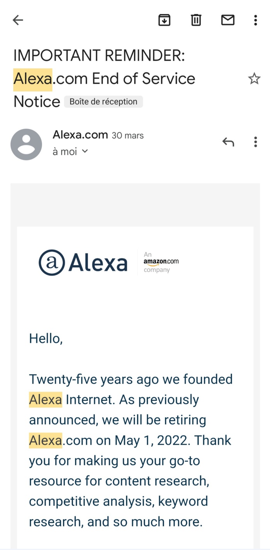Tap the "30 mars" date text
This screenshot has width=270, height=550.
pos(127,136)
